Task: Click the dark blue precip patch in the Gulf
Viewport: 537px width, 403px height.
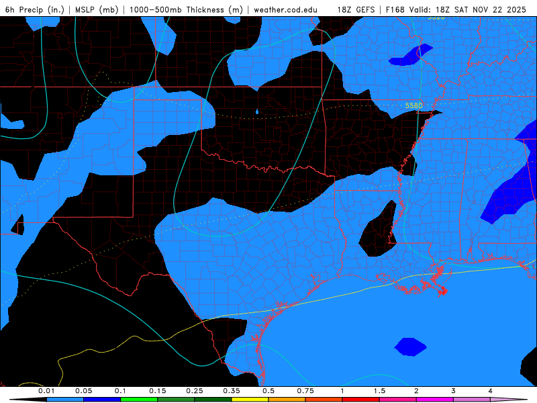Action: [x=410, y=347]
